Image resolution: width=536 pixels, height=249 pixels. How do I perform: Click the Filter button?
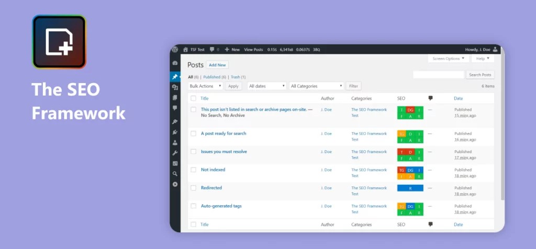[354, 86]
